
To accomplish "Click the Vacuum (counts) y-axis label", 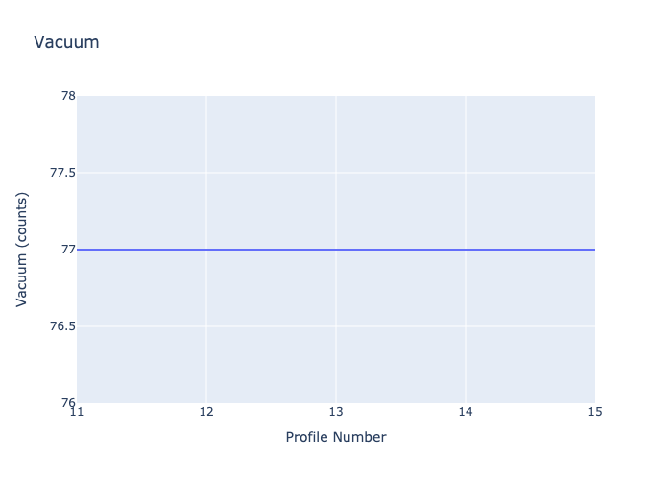I will click(21, 250).
